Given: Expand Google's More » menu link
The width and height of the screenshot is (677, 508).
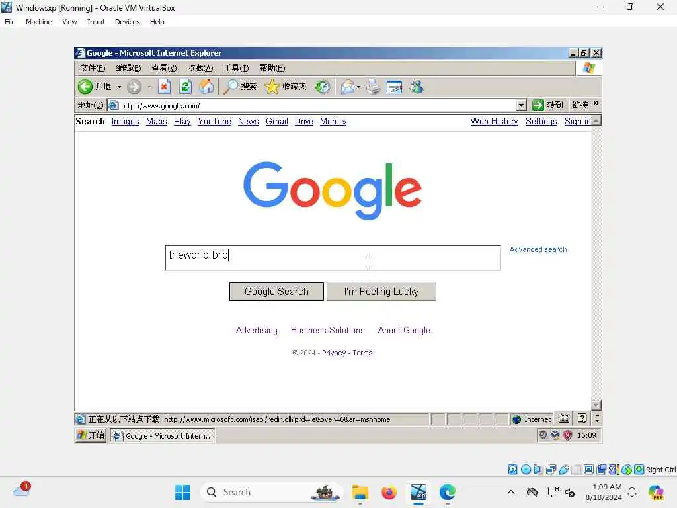Looking at the screenshot, I should coord(333,122).
